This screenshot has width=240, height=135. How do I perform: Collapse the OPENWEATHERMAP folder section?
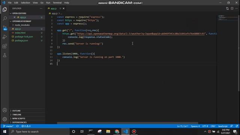point(27,21)
